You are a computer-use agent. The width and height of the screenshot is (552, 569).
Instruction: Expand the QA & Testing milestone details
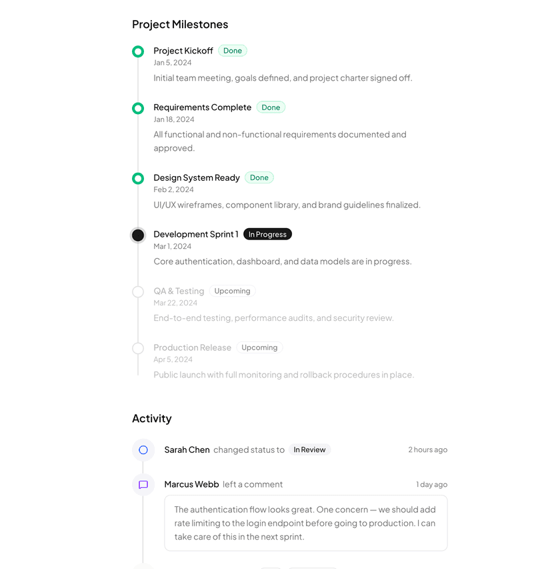click(179, 291)
